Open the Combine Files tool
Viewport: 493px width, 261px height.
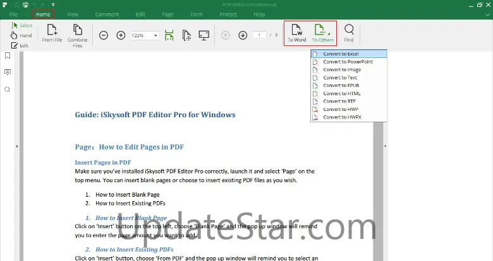tap(77, 35)
